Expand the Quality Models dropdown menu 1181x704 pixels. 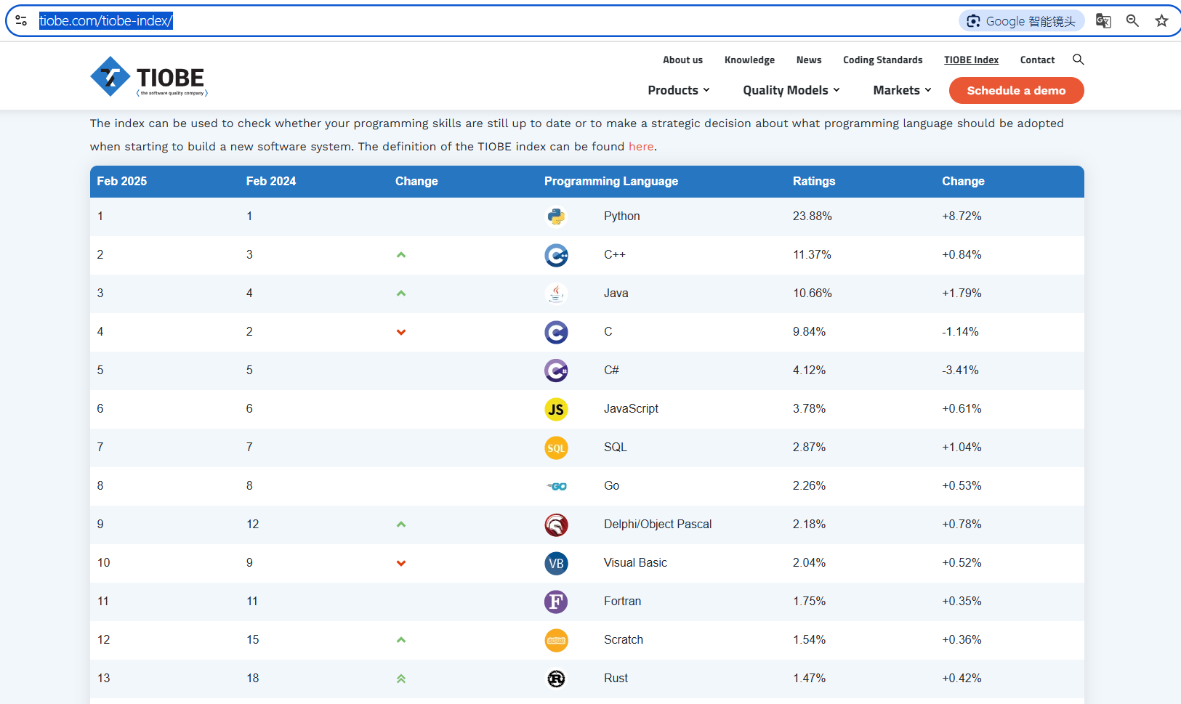(791, 90)
